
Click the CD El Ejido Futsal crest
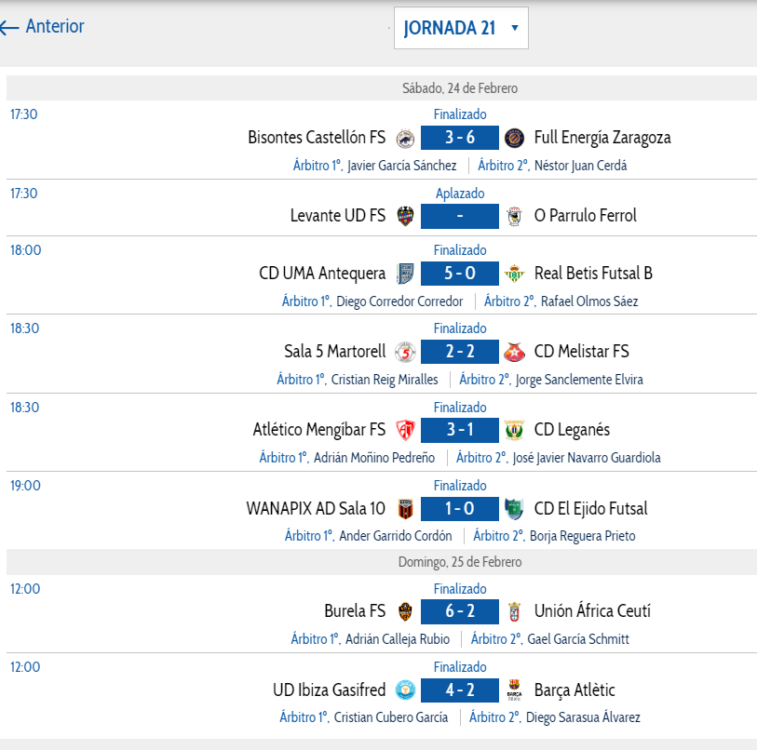514,509
